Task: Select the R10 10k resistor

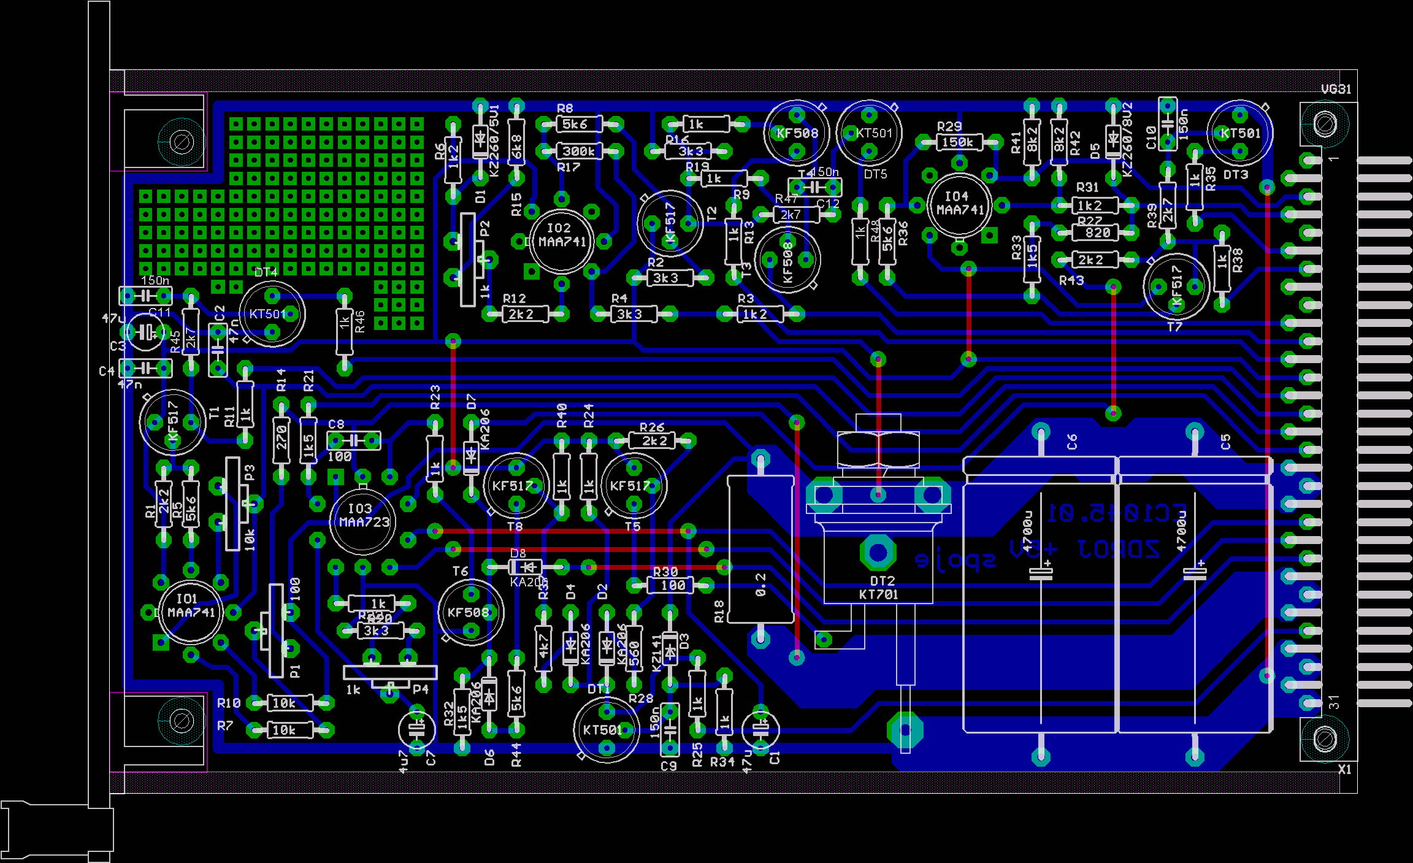Action: tap(290, 703)
